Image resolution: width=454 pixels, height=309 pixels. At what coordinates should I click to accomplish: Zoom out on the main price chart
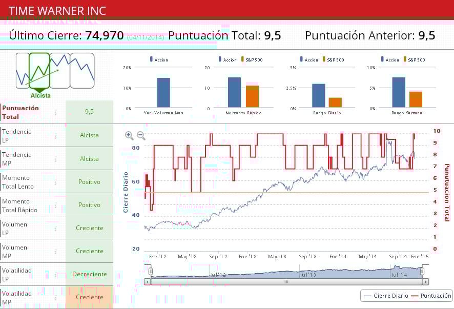pyautogui.click(x=141, y=135)
